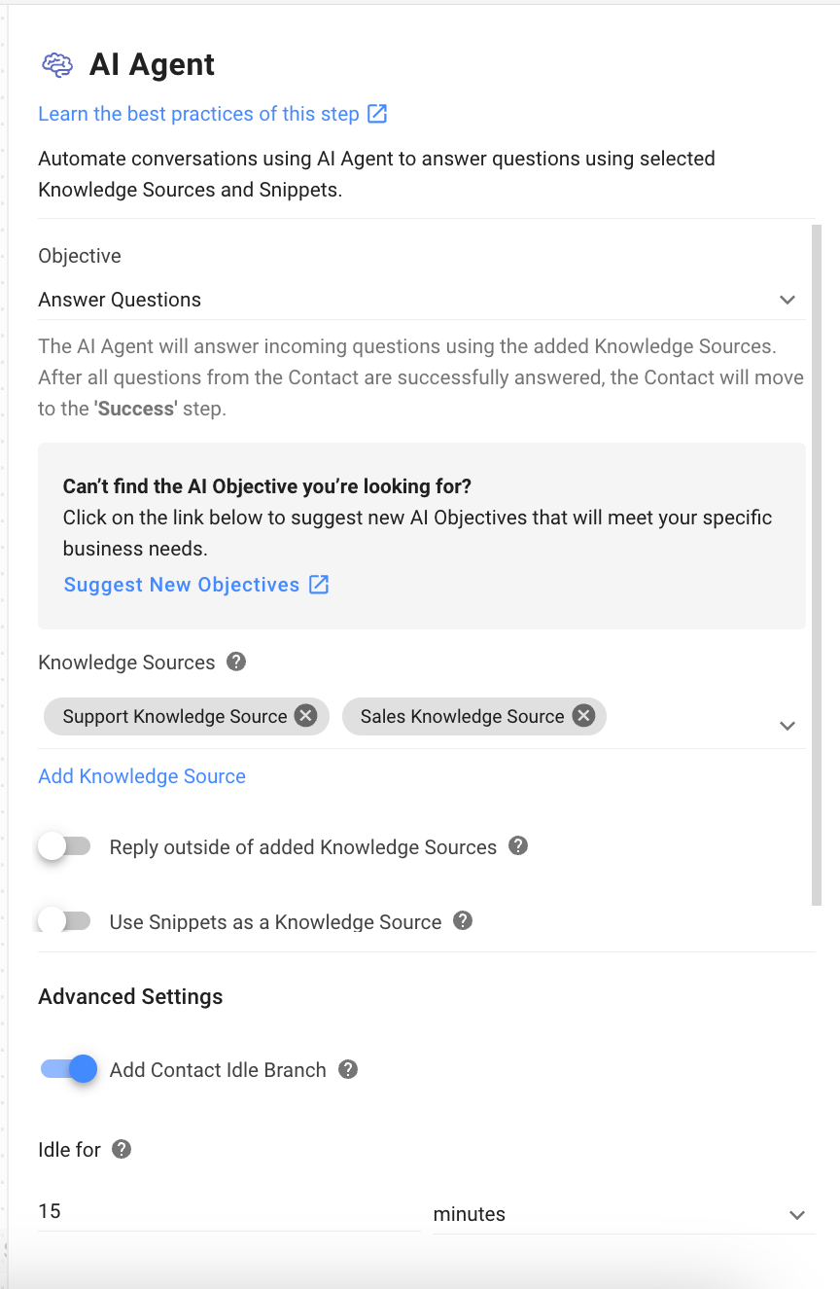This screenshot has width=840, height=1289.
Task: Toggle Use Snippets as a Knowledge Source
Action: pos(64,920)
